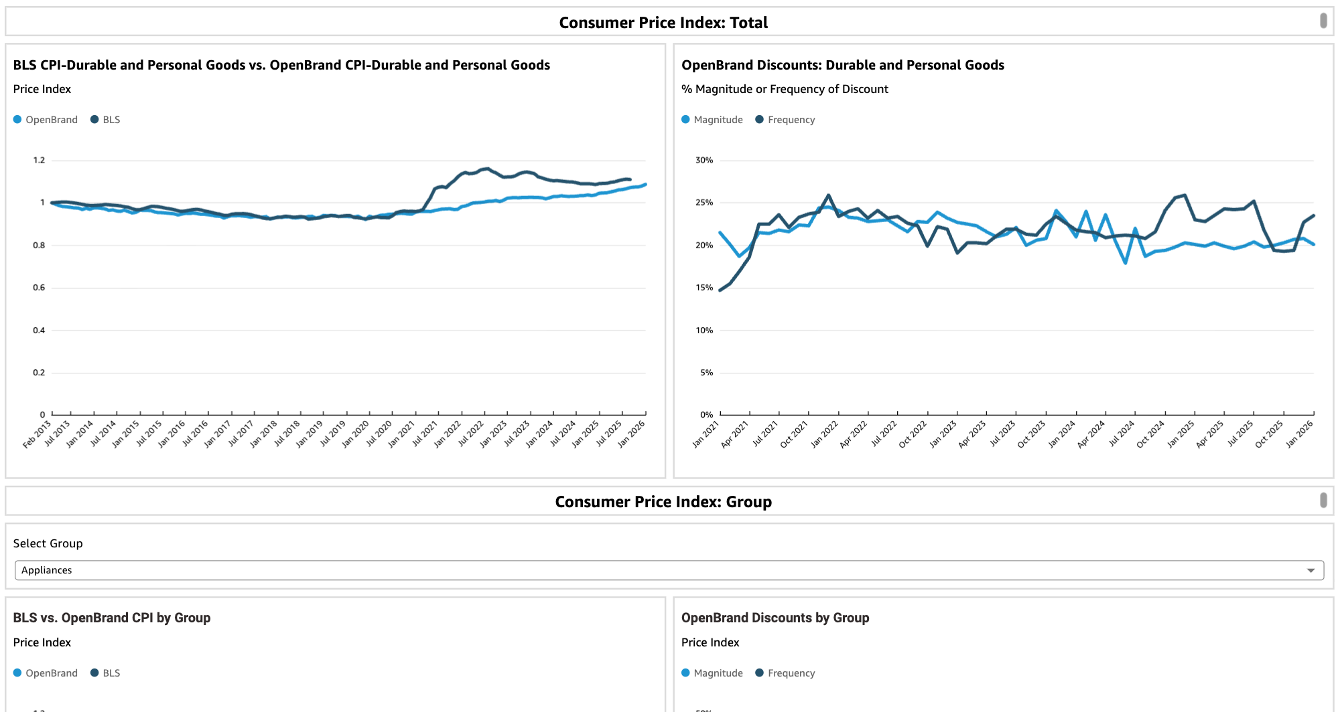Click Magnitude legend dot in Durable Discounts chart
Image resolution: width=1340 pixels, height=712 pixels.
[x=685, y=120]
